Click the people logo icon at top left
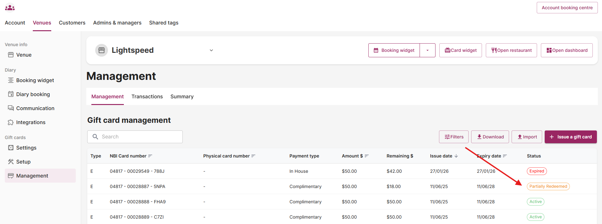This screenshot has width=602, height=224. click(10, 7)
